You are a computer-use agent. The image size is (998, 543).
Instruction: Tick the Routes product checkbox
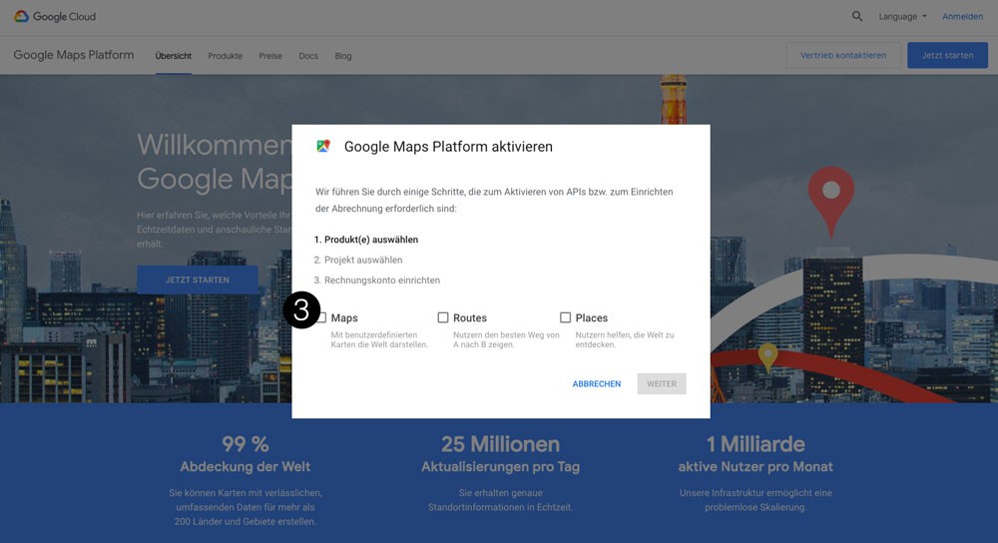click(443, 317)
